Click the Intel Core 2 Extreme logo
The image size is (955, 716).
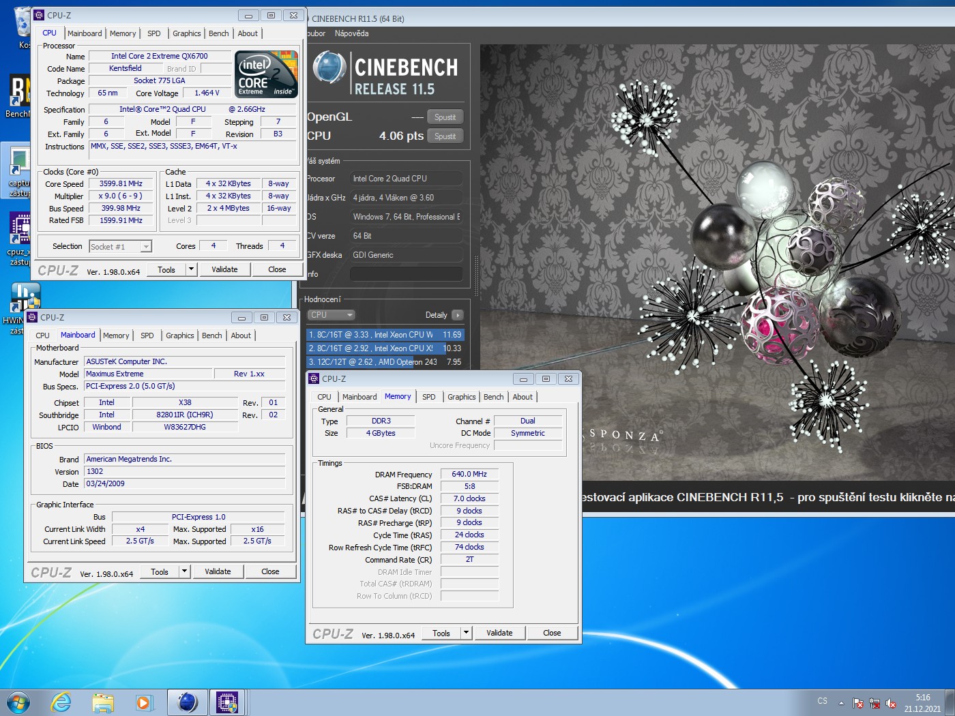coord(267,74)
